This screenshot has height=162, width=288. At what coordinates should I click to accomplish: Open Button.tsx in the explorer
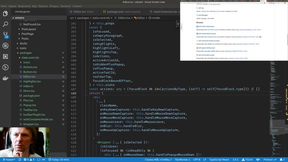tap(30, 72)
